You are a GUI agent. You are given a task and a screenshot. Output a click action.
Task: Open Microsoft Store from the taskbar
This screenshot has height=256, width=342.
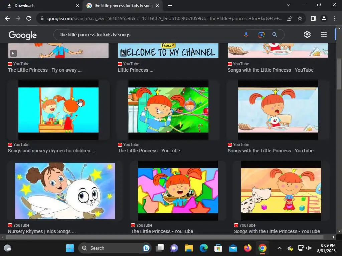coord(218,248)
